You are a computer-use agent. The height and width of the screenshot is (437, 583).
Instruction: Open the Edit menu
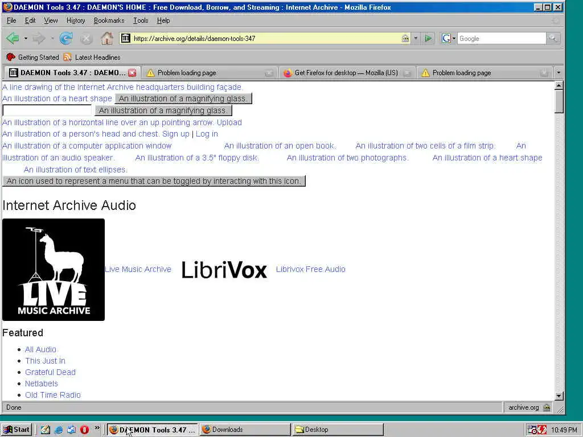click(30, 20)
